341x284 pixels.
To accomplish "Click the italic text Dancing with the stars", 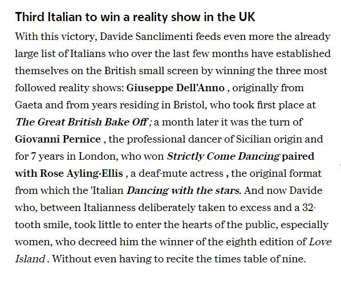I will point(183,190).
